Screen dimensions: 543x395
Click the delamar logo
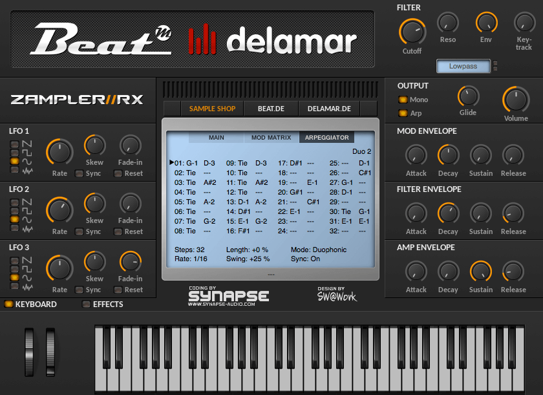(x=273, y=41)
